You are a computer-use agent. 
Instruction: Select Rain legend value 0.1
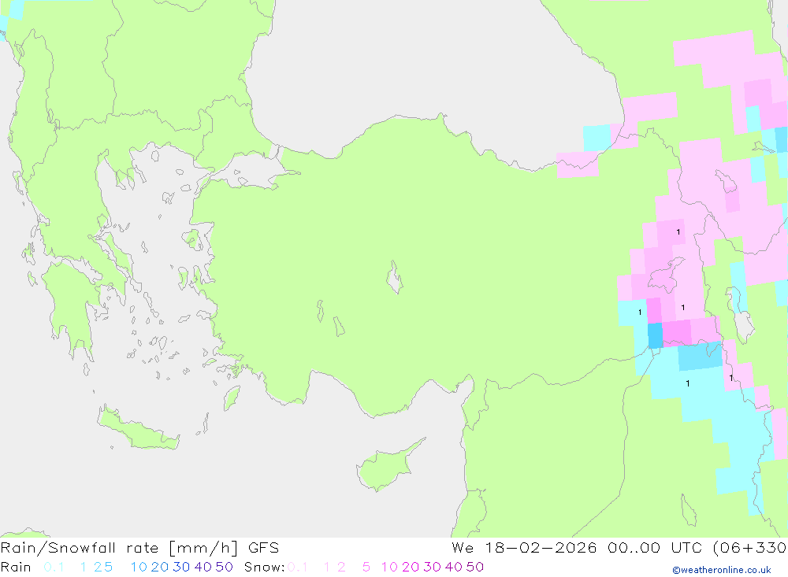click(x=54, y=567)
